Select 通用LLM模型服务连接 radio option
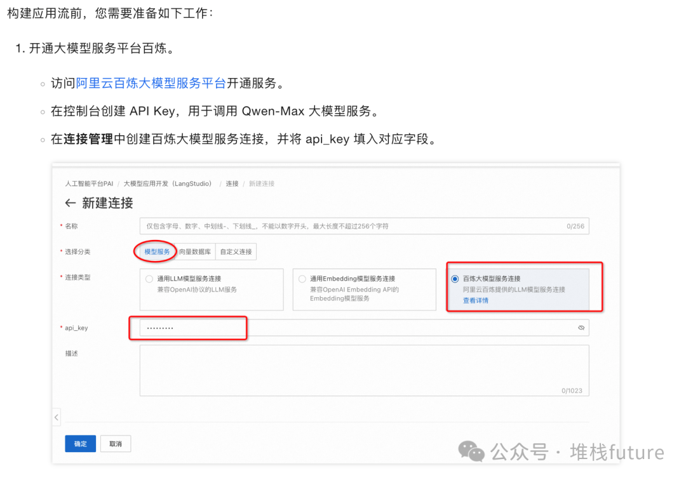Viewport: 686px width, 480px height. 149,279
